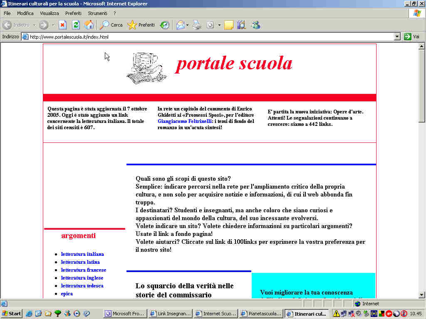
Task: Open the folder quick launch icon
Action: (x=48, y=314)
